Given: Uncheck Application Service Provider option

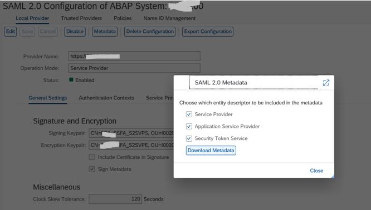Looking at the screenshot, I should click(x=189, y=127).
